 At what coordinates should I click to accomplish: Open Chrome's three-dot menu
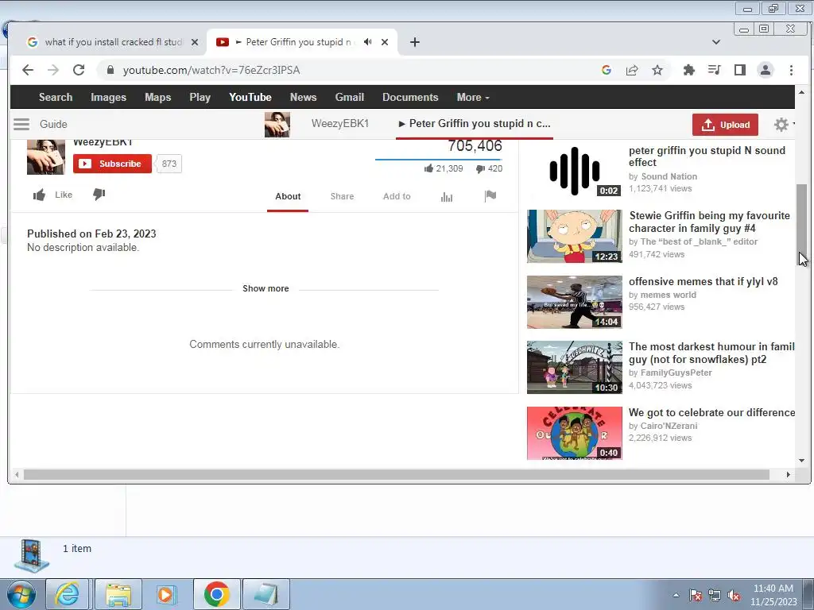point(791,70)
